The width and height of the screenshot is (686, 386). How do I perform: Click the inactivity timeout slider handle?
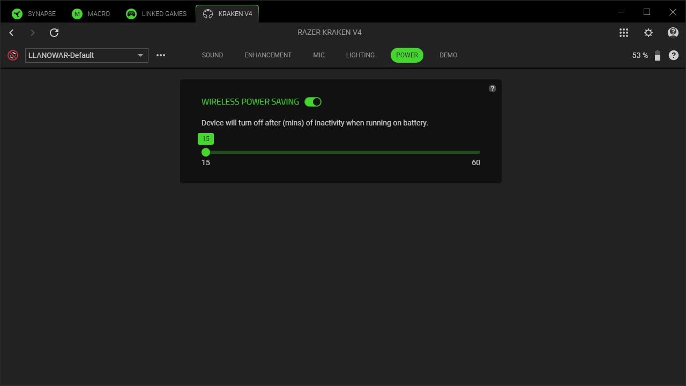(x=206, y=152)
